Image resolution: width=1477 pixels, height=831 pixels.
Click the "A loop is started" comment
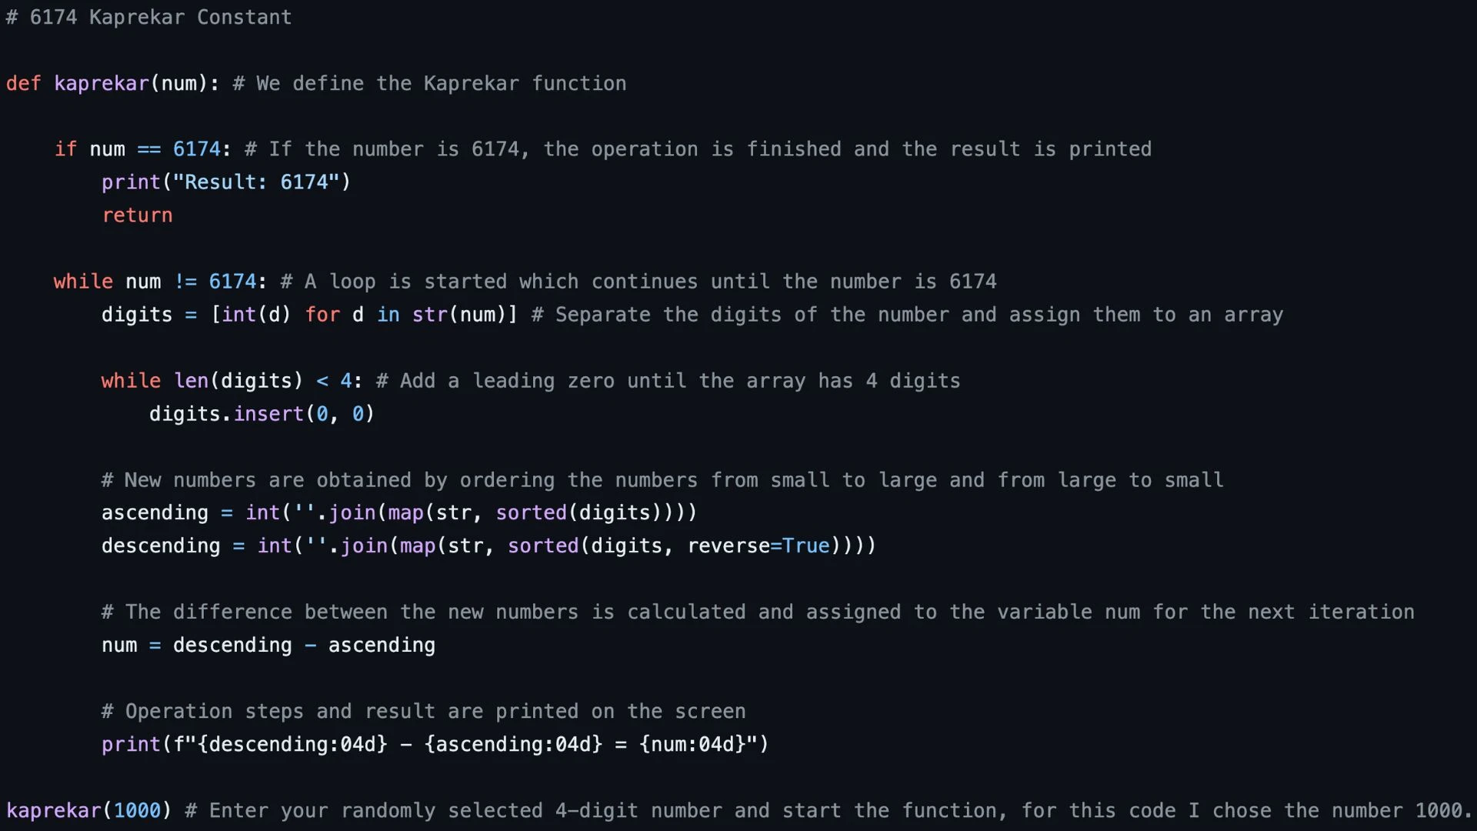pos(638,282)
